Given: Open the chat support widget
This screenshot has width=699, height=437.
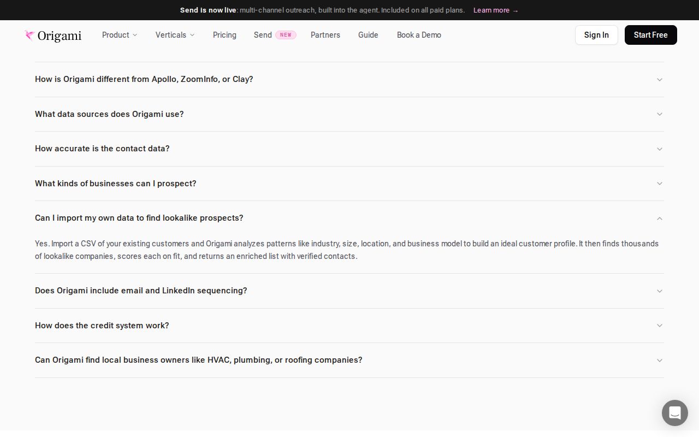Looking at the screenshot, I should point(675,413).
